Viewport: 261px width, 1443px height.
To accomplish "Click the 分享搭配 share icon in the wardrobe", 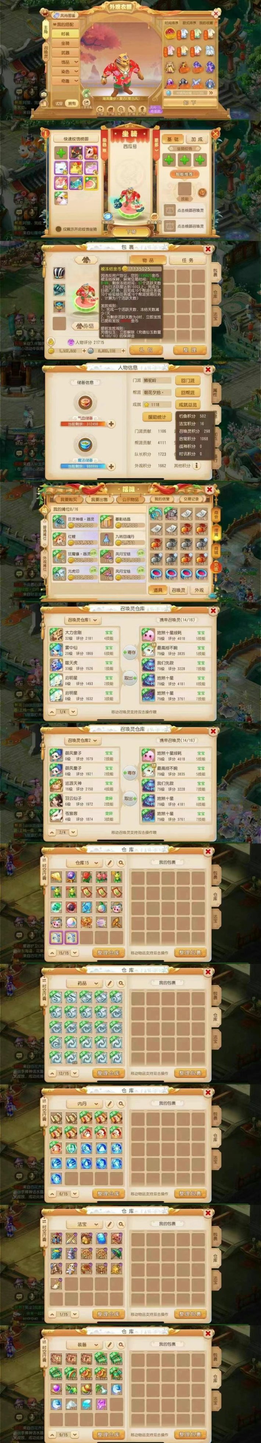I will coord(86,103).
